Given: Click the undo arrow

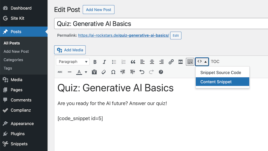Looking at the screenshot, I should tap(142, 72).
